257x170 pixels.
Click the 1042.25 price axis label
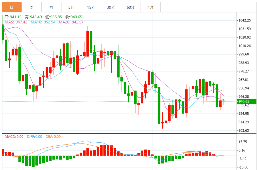click(245, 20)
